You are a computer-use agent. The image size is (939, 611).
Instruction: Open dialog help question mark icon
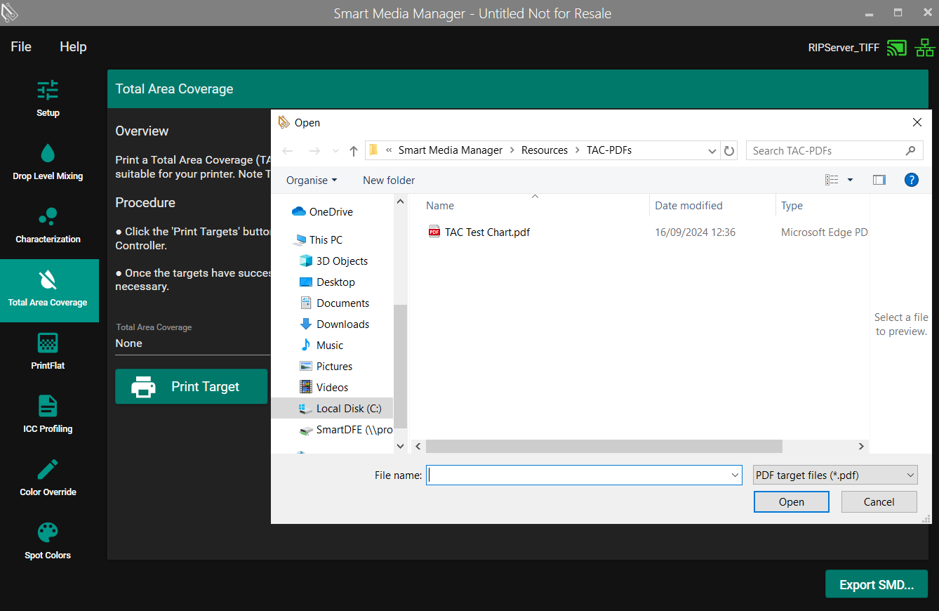pyautogui.click(x=912, y=180)
